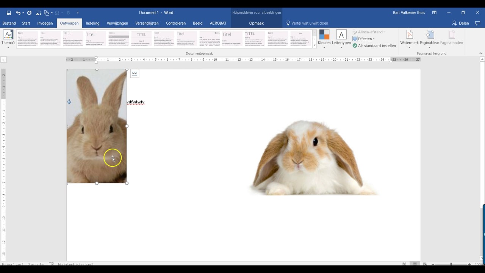Click the vertical scrollbar up arrow
This screenshot has width=485, height=273.
coord(482,60)
